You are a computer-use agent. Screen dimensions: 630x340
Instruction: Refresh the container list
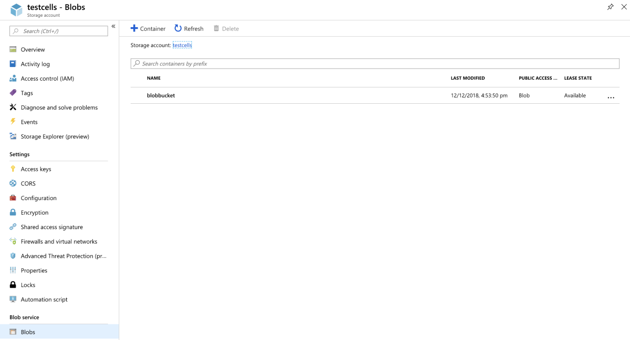pos(189,28)
